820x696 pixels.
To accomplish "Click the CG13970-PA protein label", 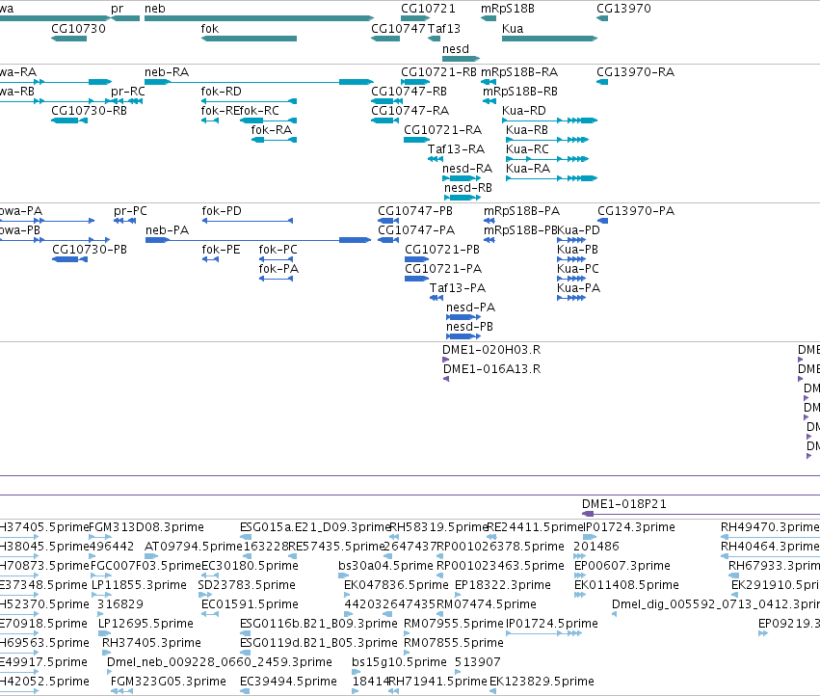I will pos(636,211).
